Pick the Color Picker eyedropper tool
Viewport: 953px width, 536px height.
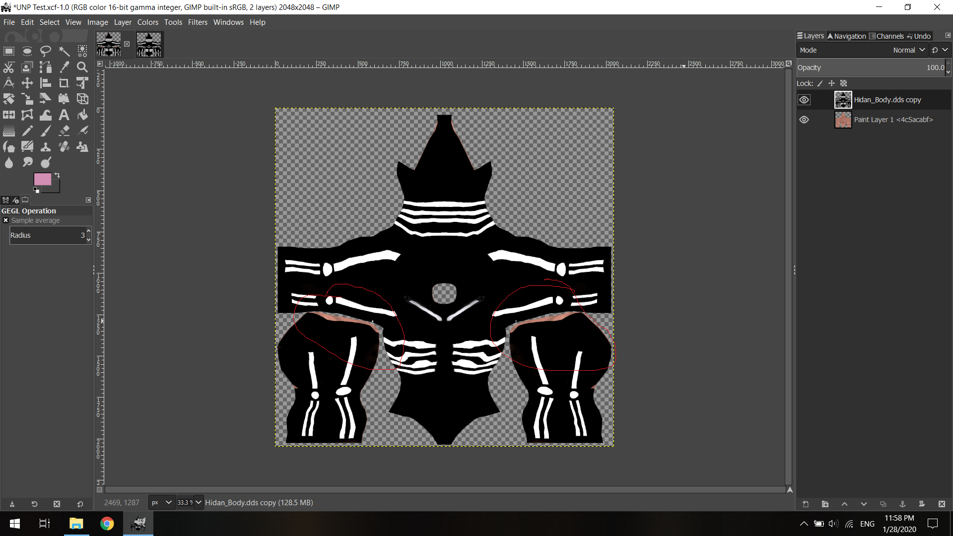pyautogui.click(x=64, y=67)
